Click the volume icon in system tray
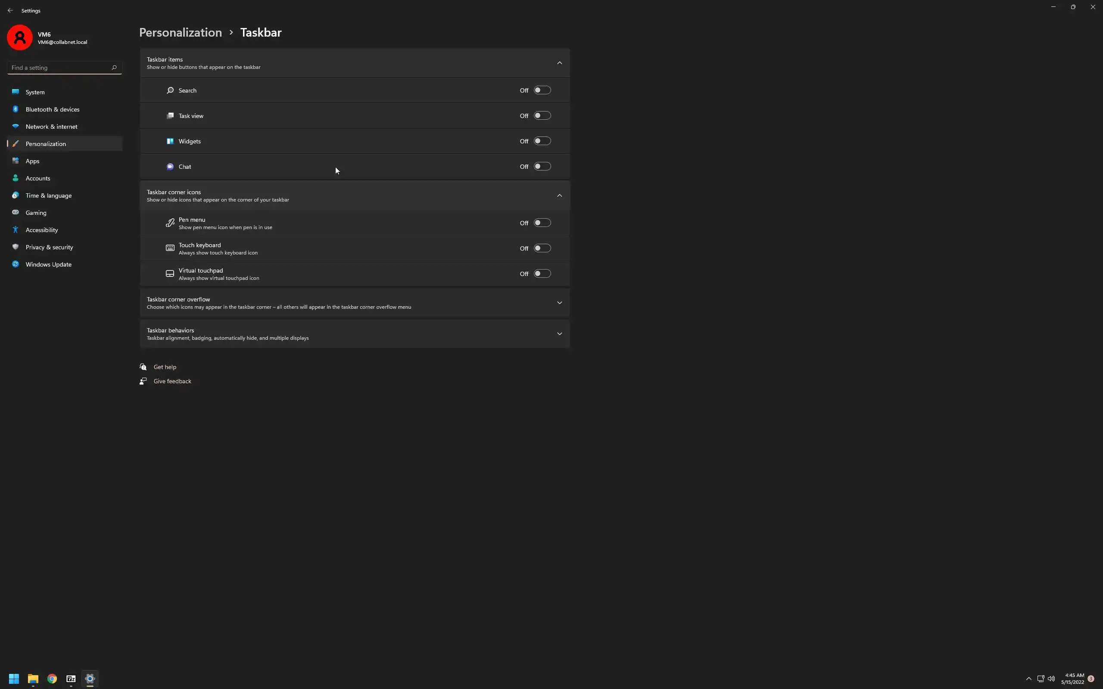 pyautogui.click(x=1051, y=679)
